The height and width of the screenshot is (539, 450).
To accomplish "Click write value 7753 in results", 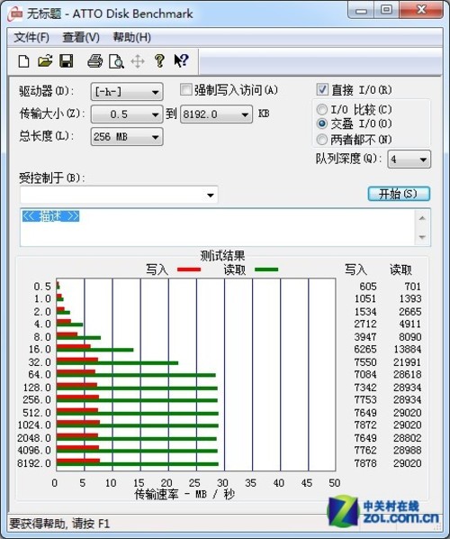I will point(365,400).
